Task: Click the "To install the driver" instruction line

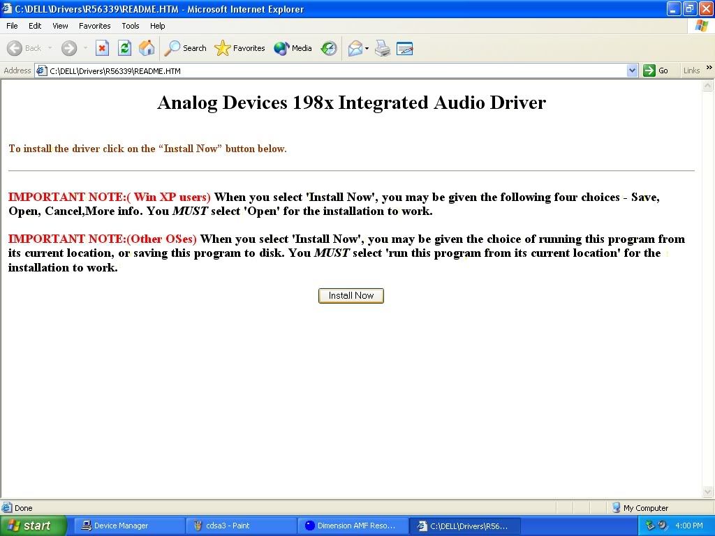Action: [147, 149]
